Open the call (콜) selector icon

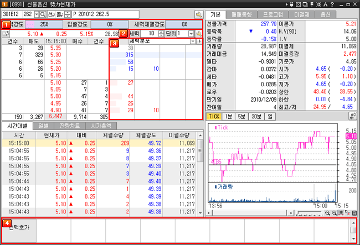tap(60, 14)
